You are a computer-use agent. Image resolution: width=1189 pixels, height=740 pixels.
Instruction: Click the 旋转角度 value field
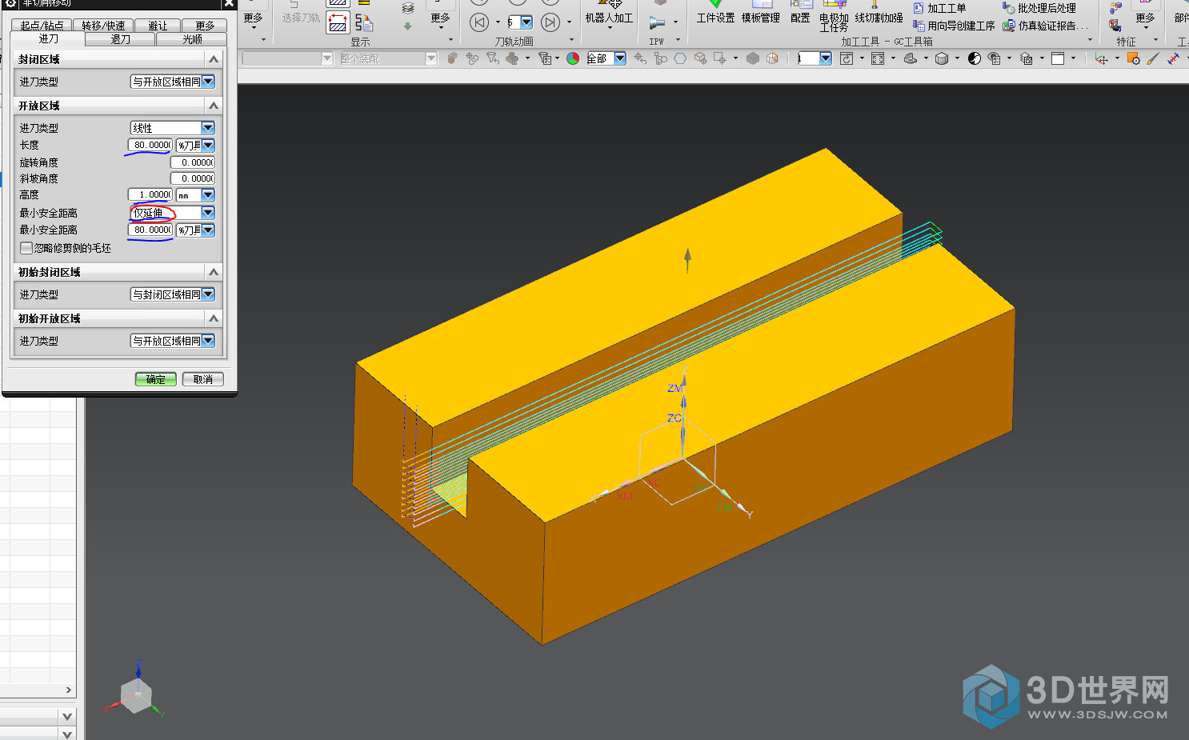pos(193,162)
